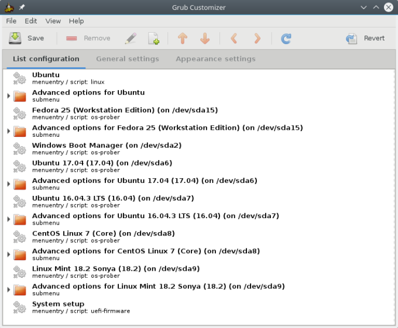Click left arrow to leave submenu
The width and height of the screenshot is (398, 328).
(x=234, y=38)
